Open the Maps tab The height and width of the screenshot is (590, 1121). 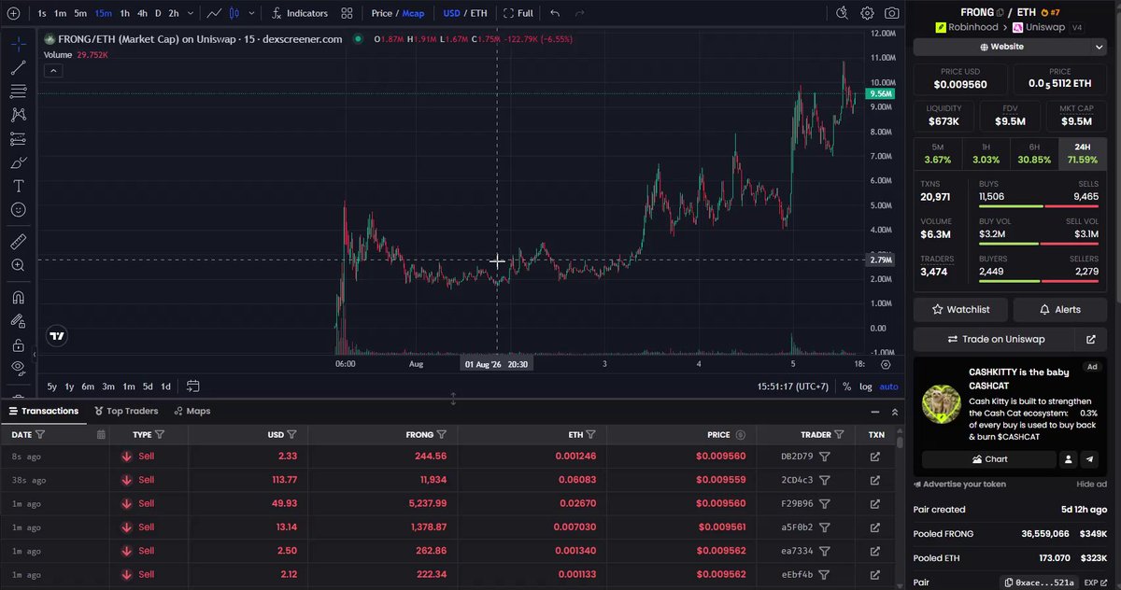pyautogui.click(x=192, y=411)
